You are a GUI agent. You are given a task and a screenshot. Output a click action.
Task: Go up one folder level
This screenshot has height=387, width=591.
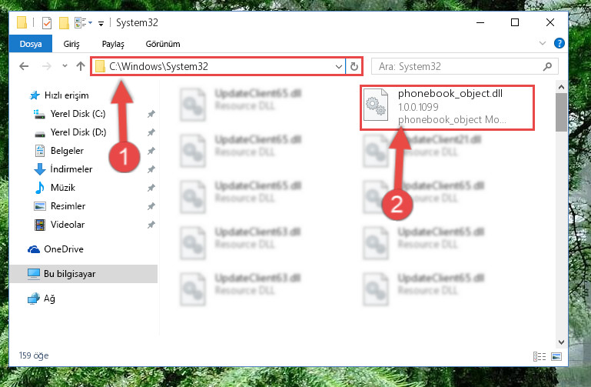pos(80,66)
